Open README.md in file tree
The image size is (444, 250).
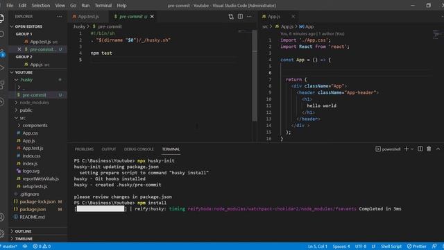click(x=32, y=217)
